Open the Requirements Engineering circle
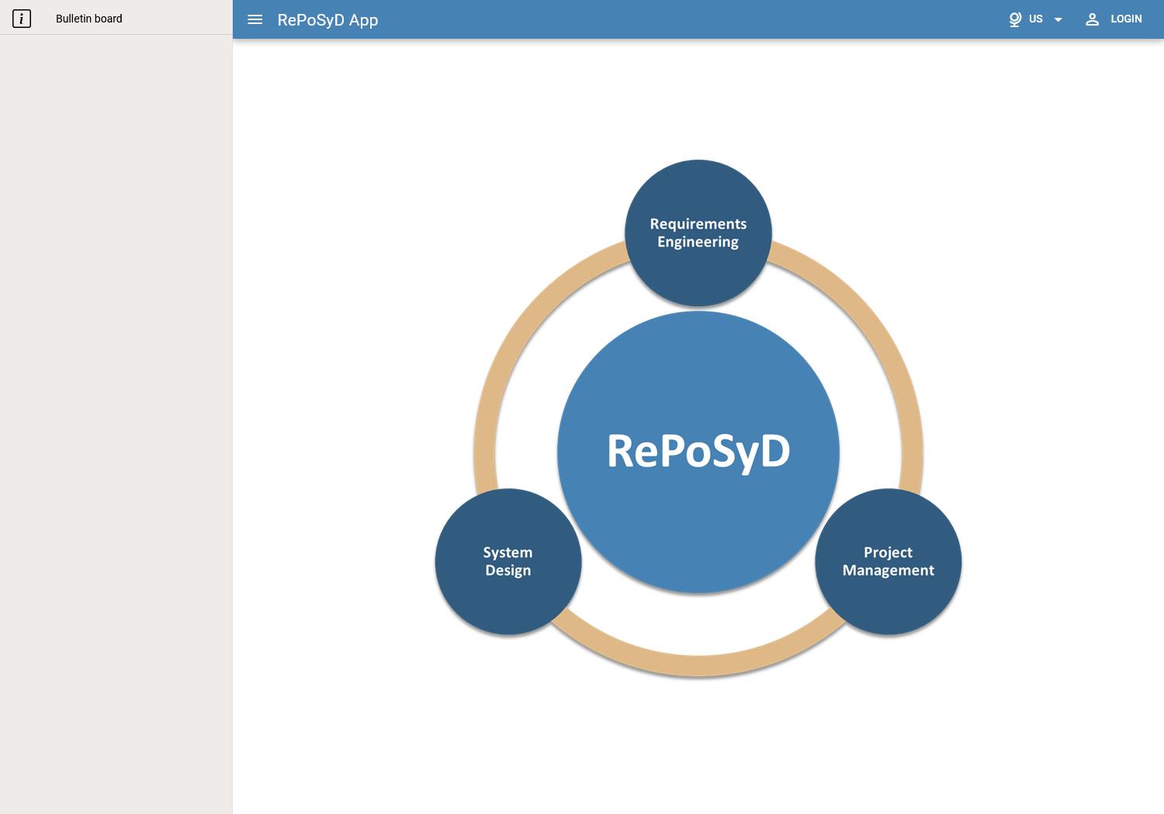The image size is (1164, 814). (698, 233)
